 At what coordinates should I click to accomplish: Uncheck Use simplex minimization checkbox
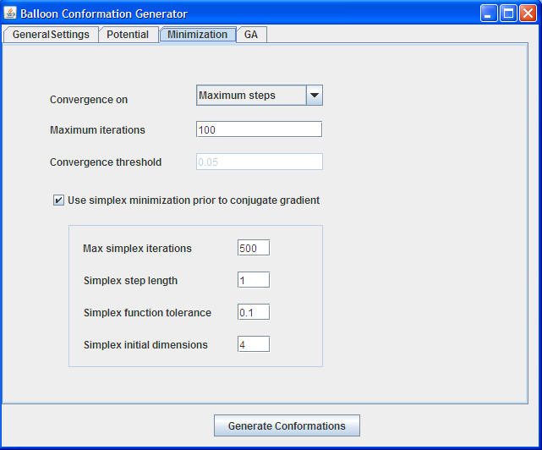[58, 200]
